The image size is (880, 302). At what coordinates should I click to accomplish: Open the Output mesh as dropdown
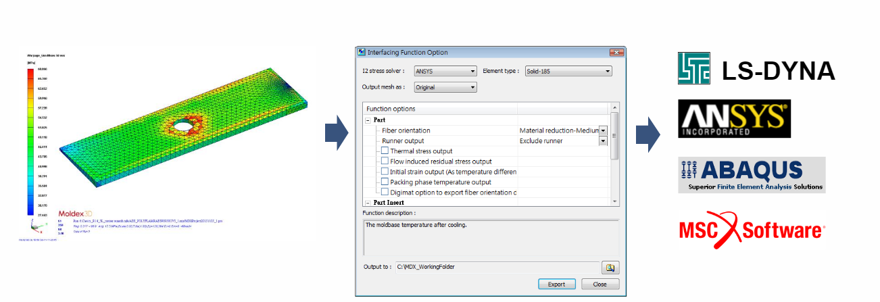(445, 87)
